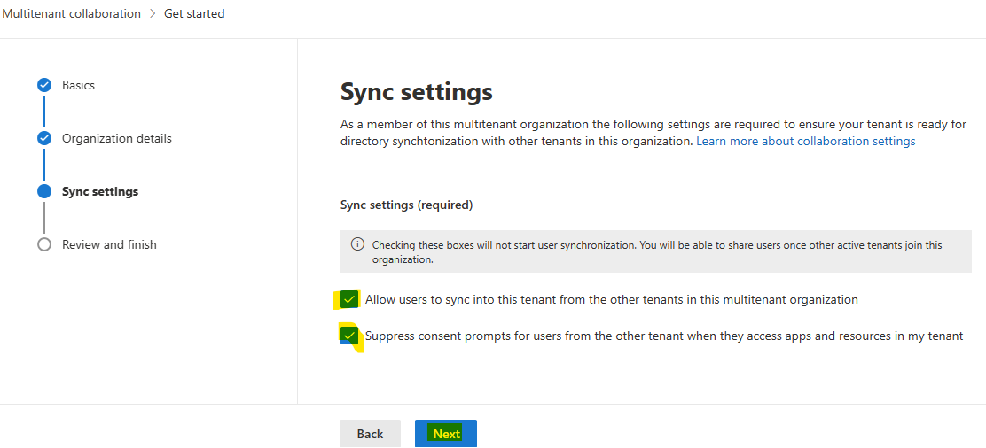Viewport: 986px width, 448px height.
Task: Go to the Basics step label
Action: 79,85
